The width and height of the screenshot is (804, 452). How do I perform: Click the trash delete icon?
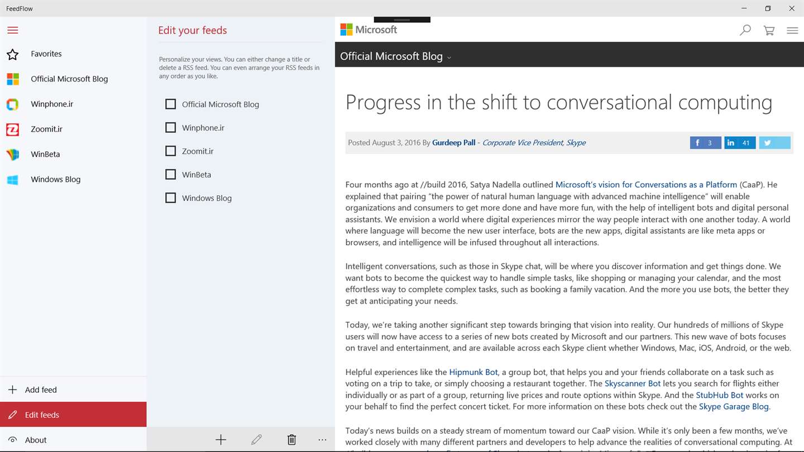click(x=291, y=440)
